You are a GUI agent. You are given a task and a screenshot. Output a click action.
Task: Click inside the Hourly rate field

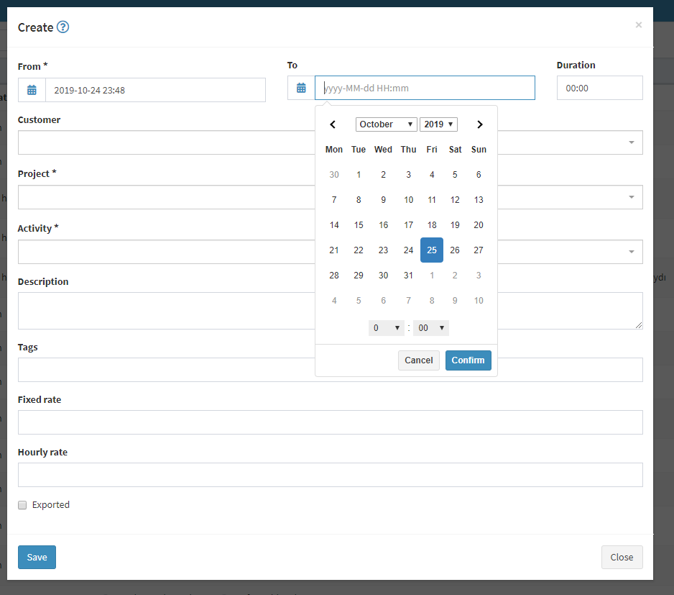coord(330,474)
